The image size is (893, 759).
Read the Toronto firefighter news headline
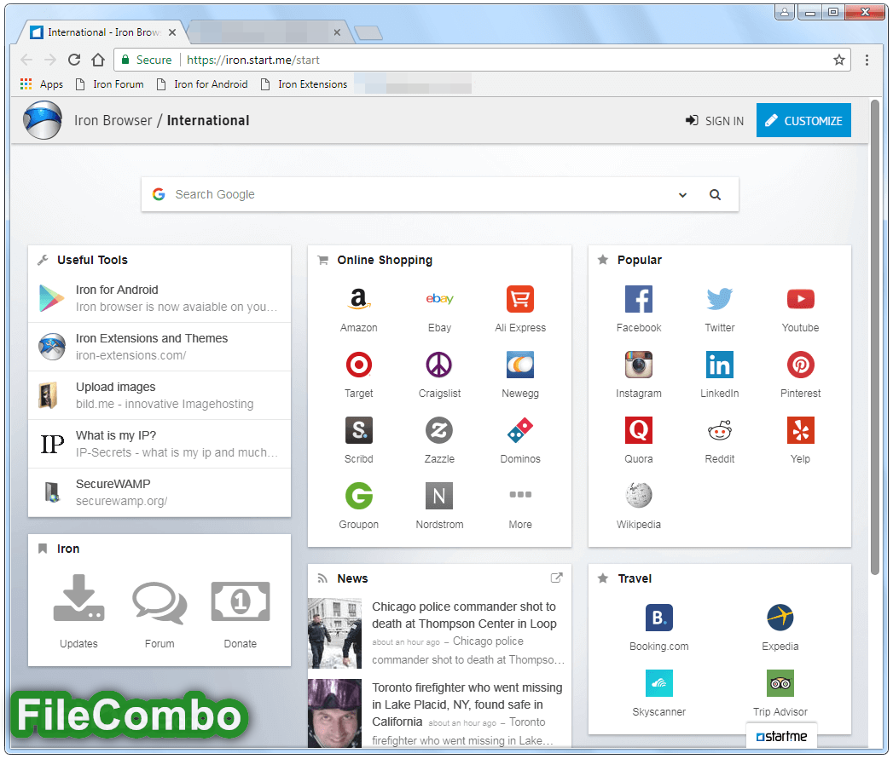[x=467, y=704]
